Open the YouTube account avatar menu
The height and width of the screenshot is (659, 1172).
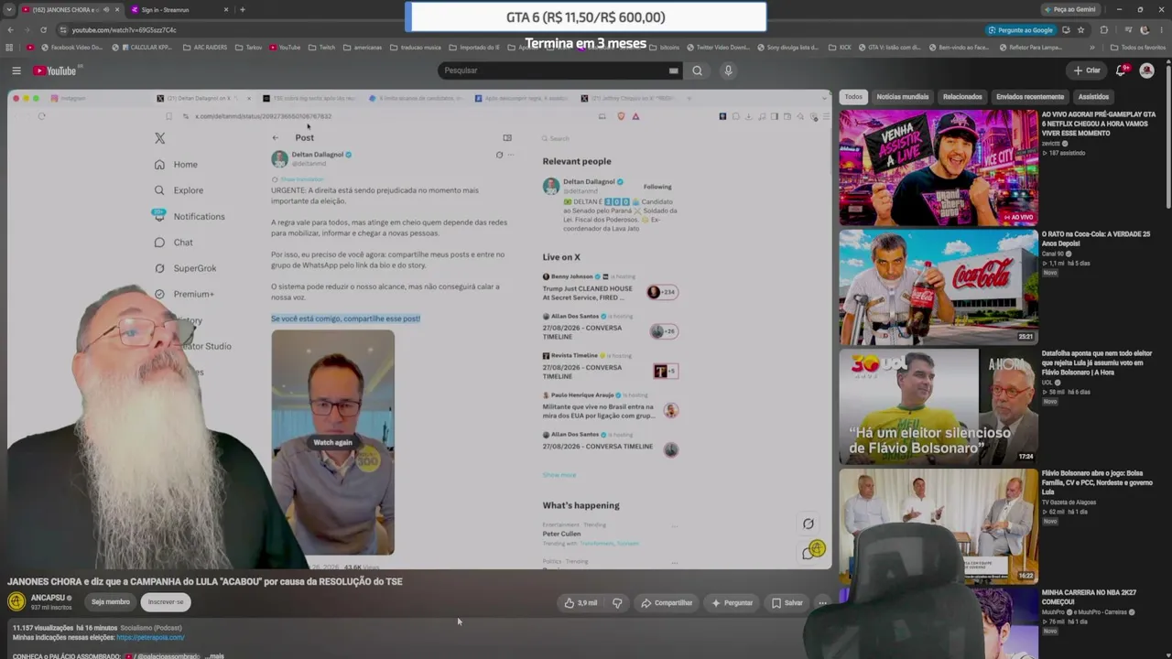pos(1146,70)
